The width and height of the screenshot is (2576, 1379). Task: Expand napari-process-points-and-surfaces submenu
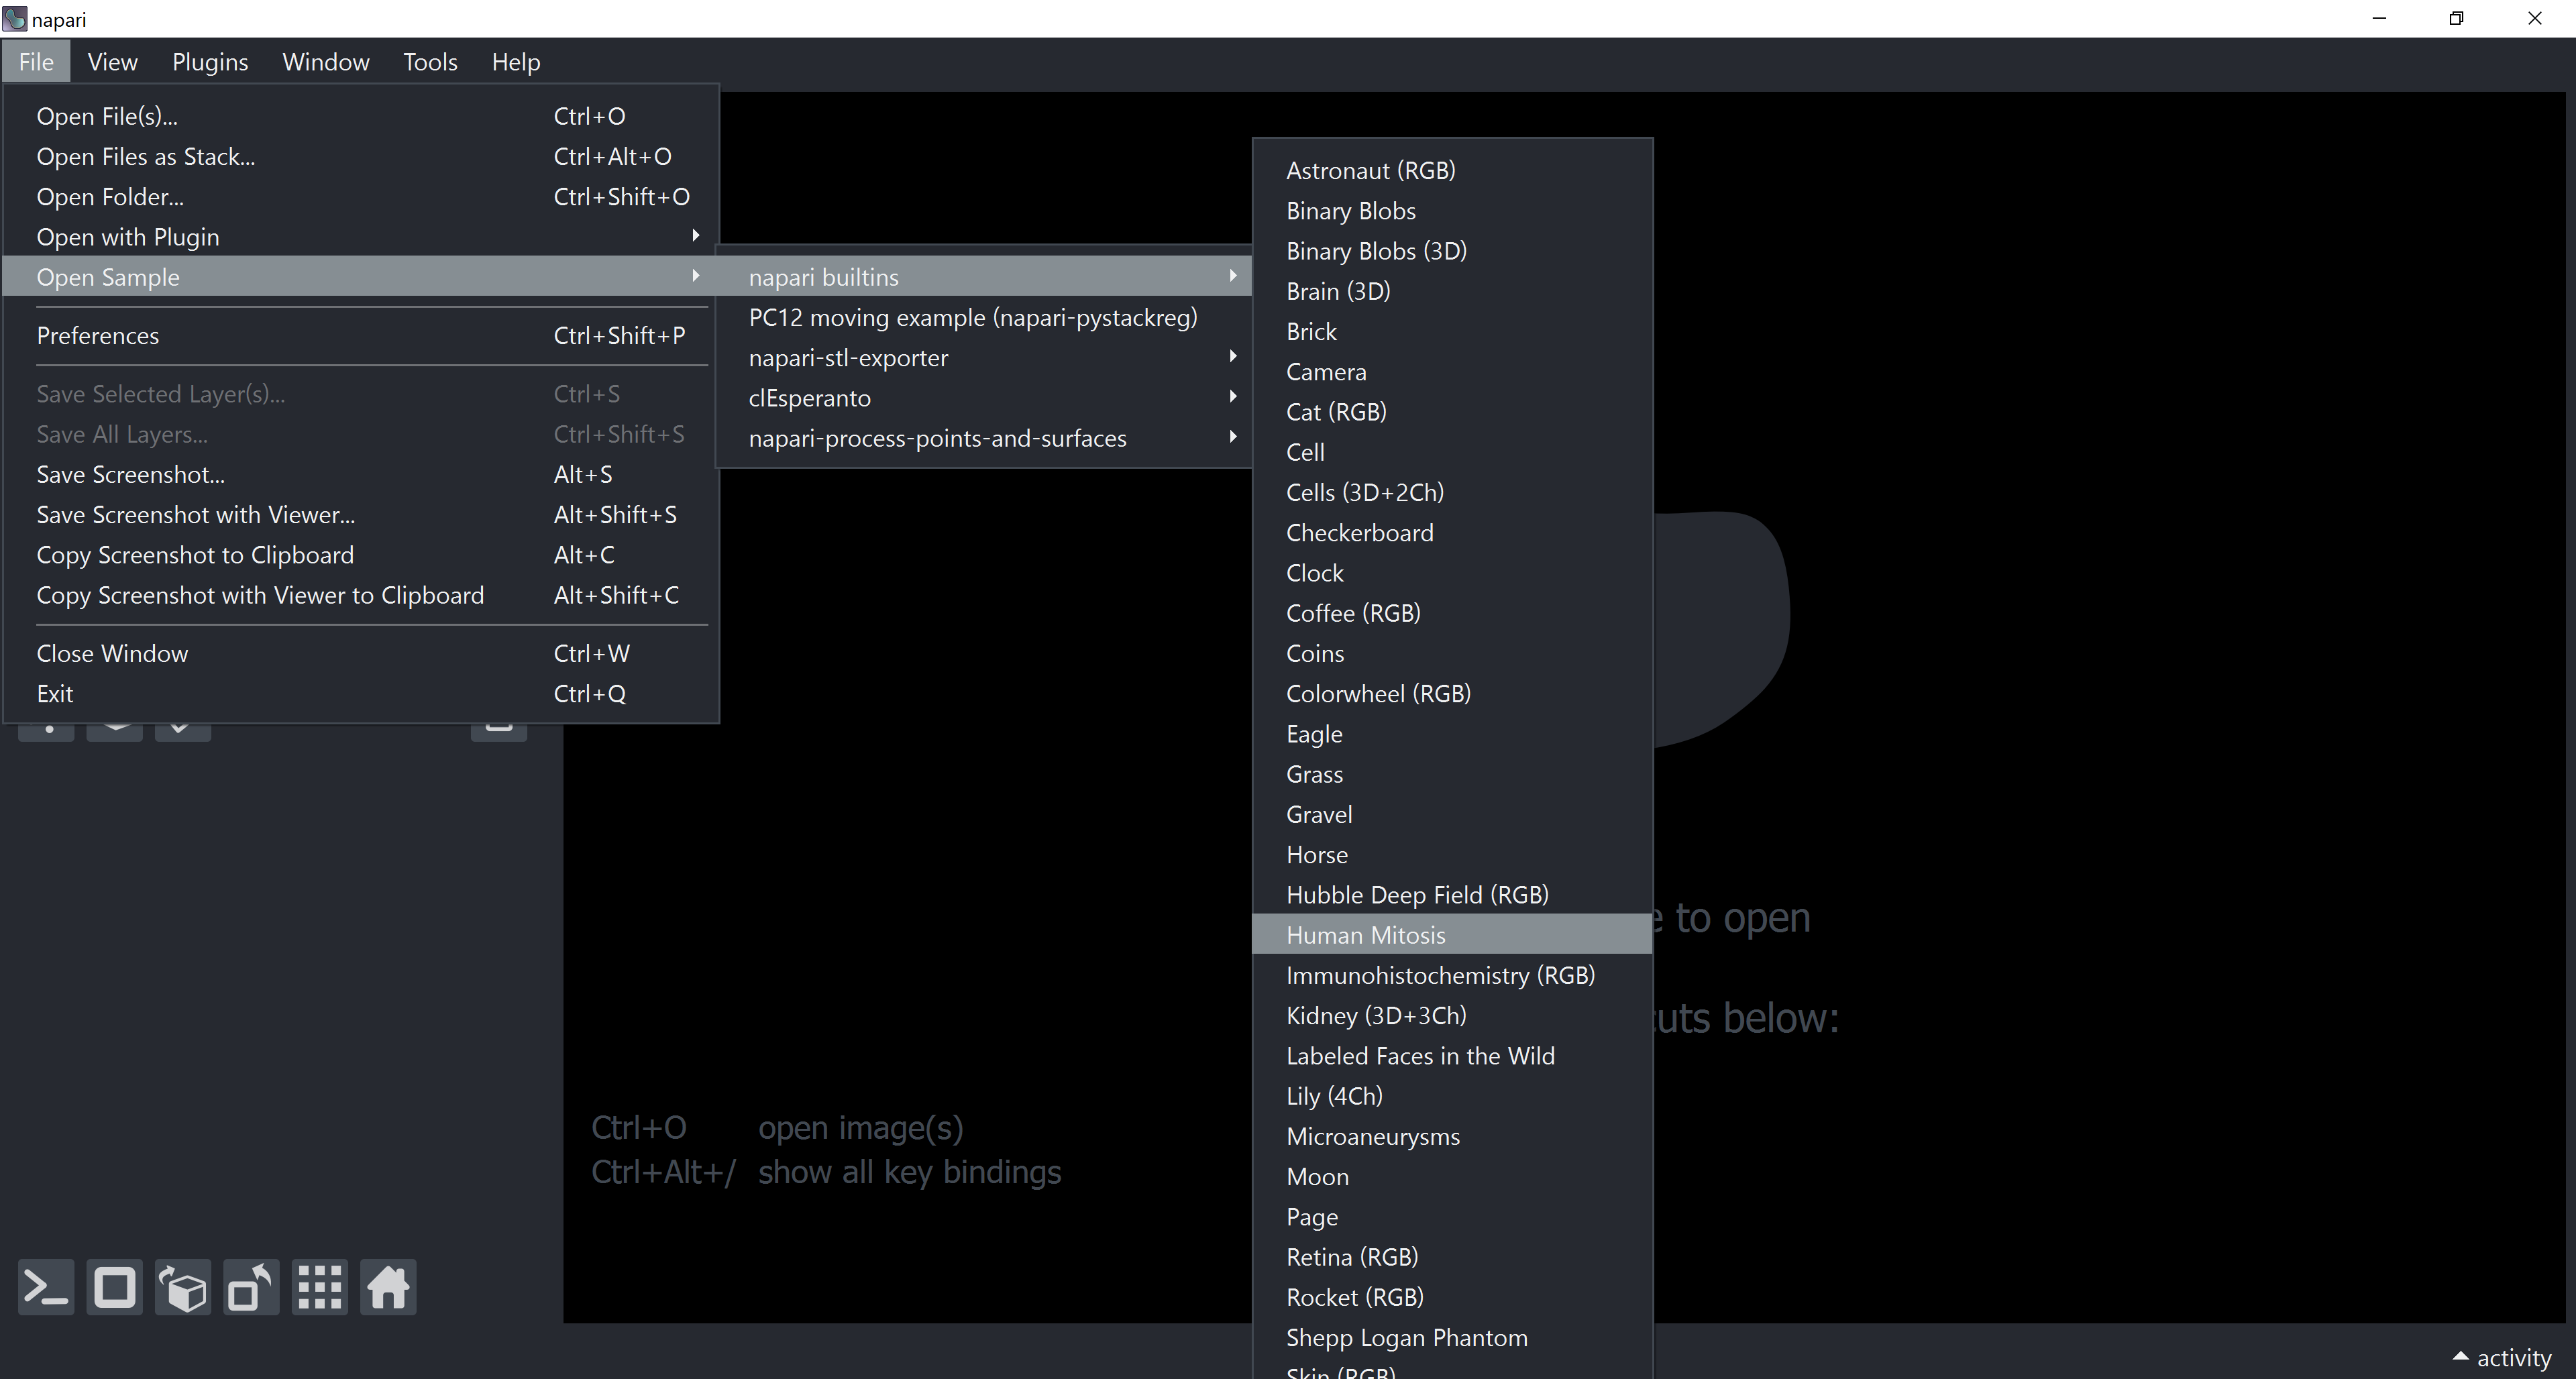984,438
